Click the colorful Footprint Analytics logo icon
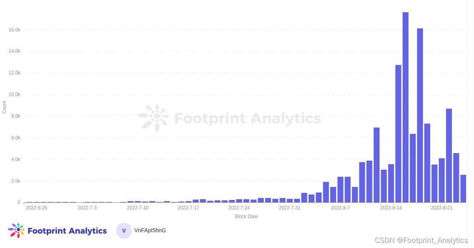Viewport: 474px width, 248px height. pyautogui.click(x=16, y=231)
